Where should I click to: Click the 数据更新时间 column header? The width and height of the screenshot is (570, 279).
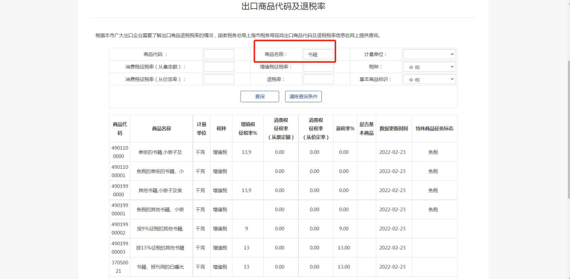pyautogui.click(x=393, y=129)
